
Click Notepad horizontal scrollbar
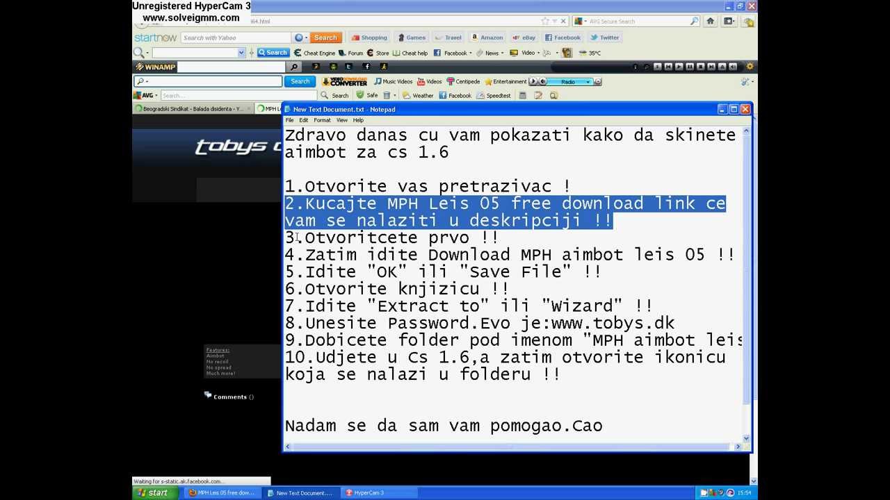click(x=513, y=447)
